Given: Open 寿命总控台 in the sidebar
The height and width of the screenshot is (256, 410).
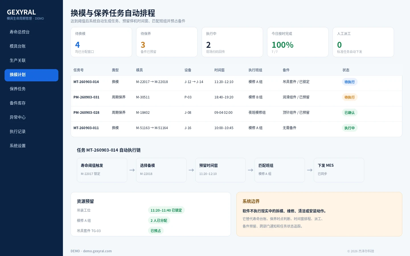Looking at the screenshot, I should [x=31, y=32].
